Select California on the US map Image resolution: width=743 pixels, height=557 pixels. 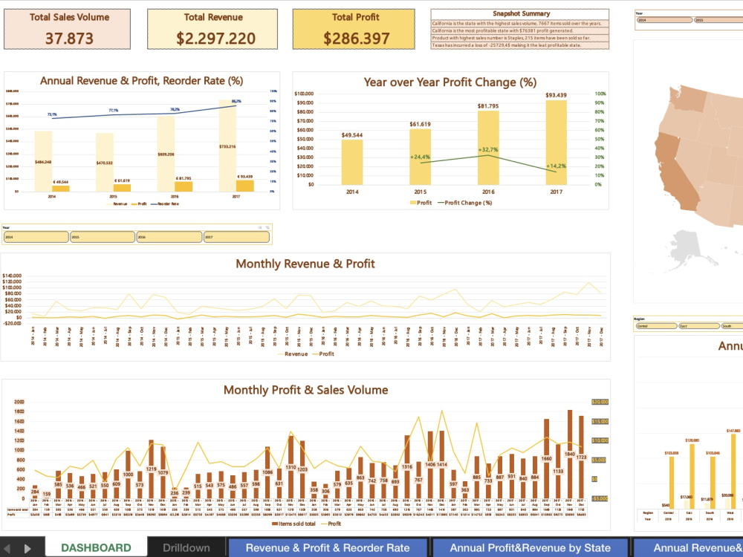674,173
